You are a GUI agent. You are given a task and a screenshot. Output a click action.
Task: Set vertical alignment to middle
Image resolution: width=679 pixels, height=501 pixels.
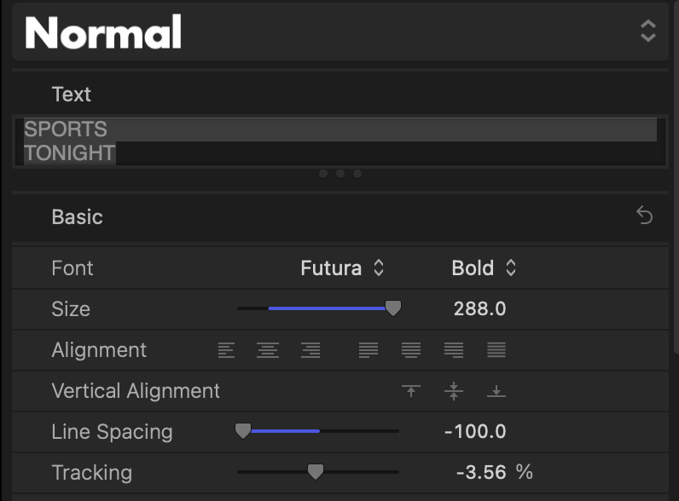click(454, 391)
